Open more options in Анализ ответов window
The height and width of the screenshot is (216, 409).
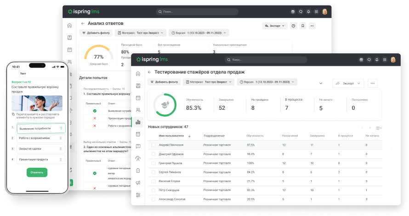312,26
